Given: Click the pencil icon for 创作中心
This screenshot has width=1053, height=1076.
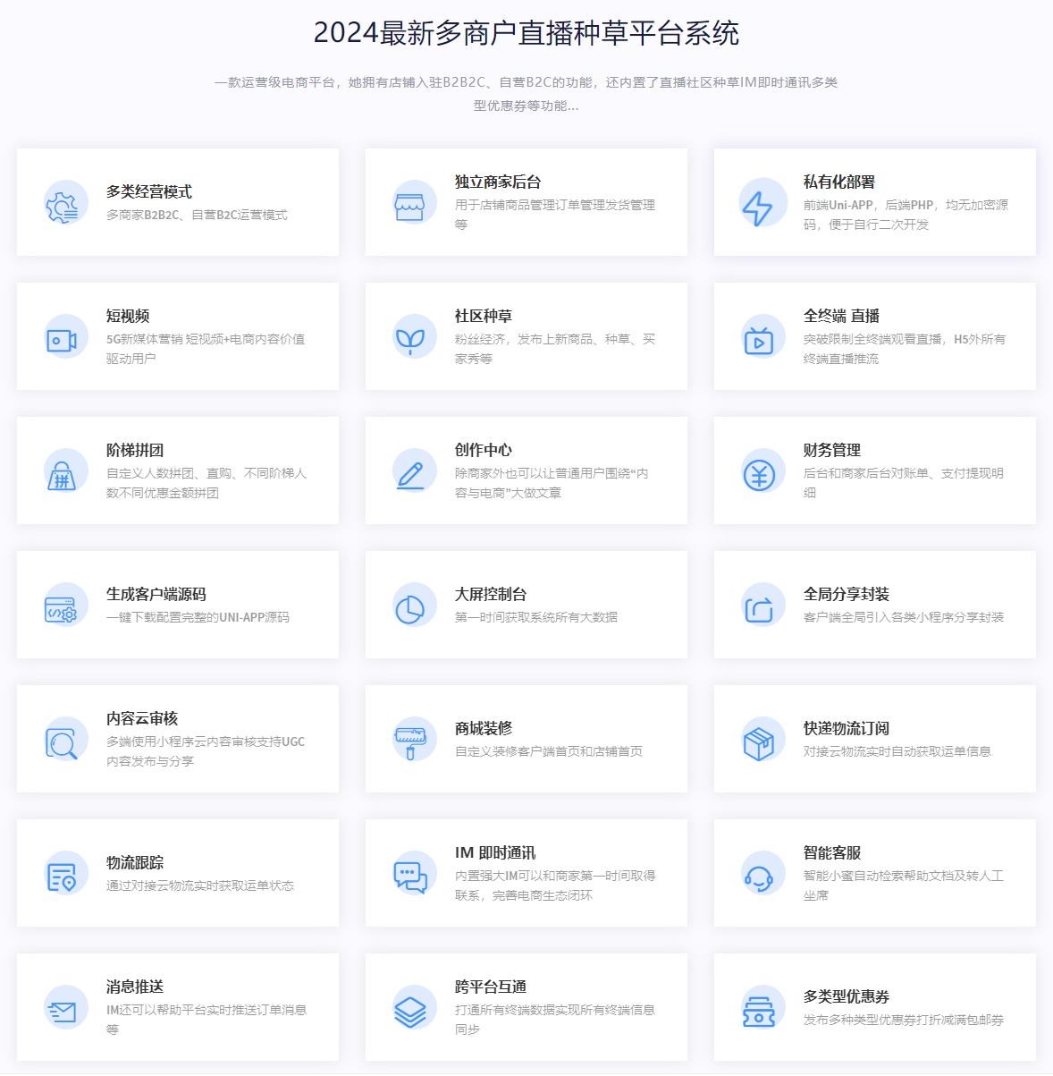Looking at the screenshot, I should [x=410, y=474].
